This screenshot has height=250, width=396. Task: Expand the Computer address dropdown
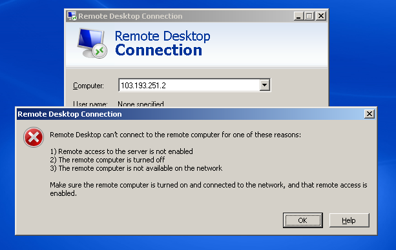click(x=264, y=85)
